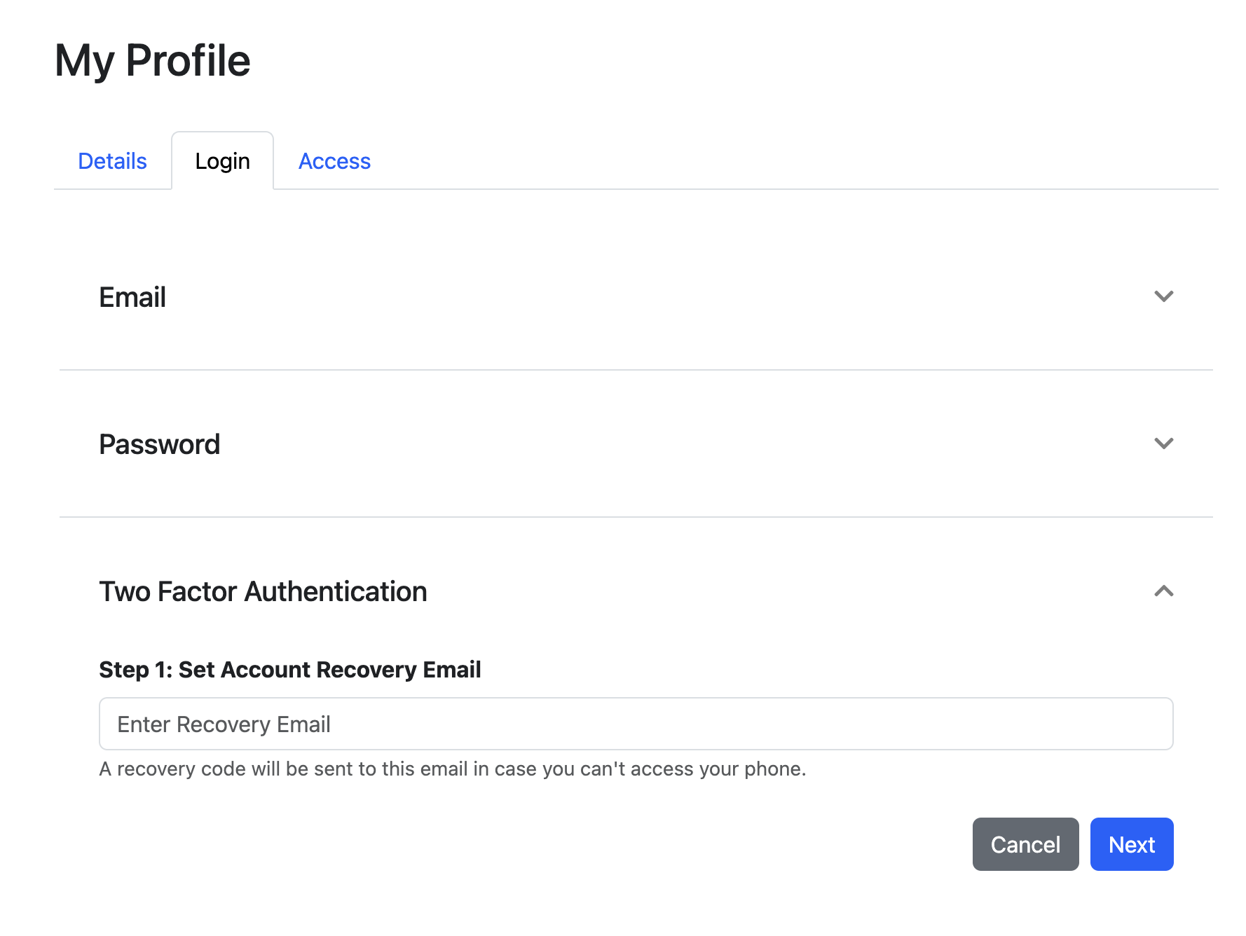Open the Access tab
1246x936 pixels.
click(x=334, y=161)
